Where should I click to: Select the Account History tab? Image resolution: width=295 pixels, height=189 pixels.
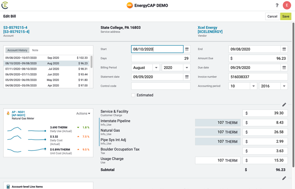tap(17, 50)
